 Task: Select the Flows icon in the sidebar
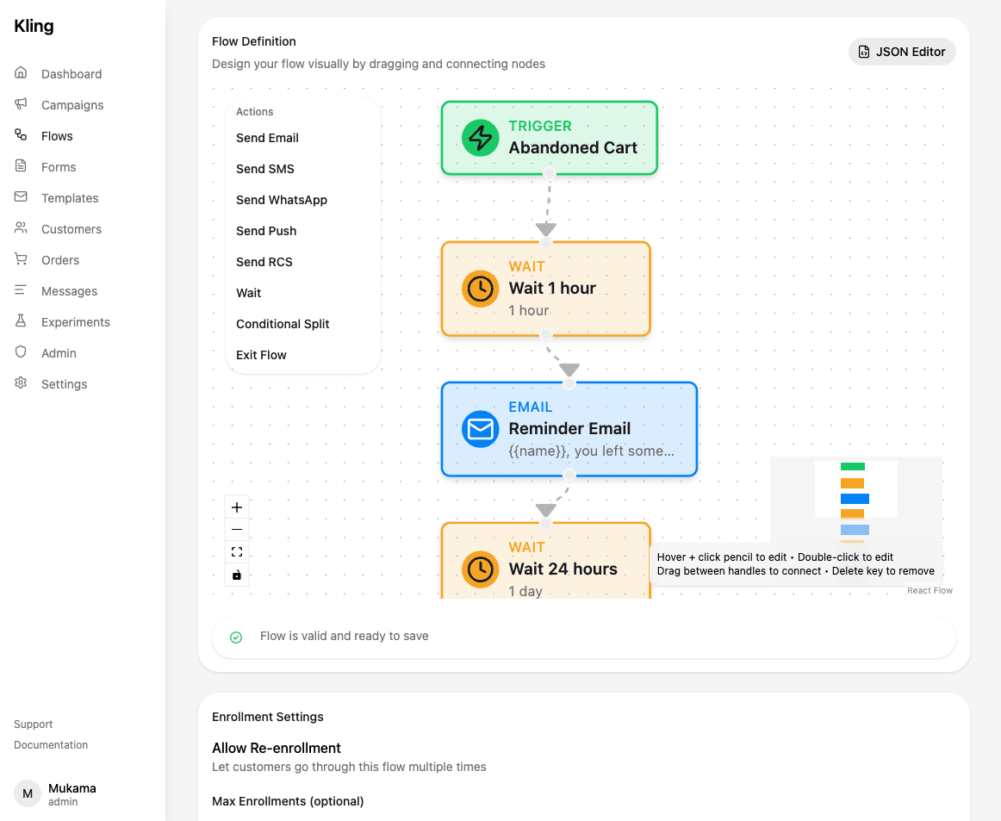pos(20,135)
